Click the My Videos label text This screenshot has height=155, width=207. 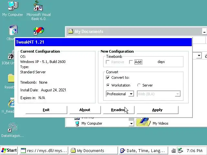coord(160,123)
